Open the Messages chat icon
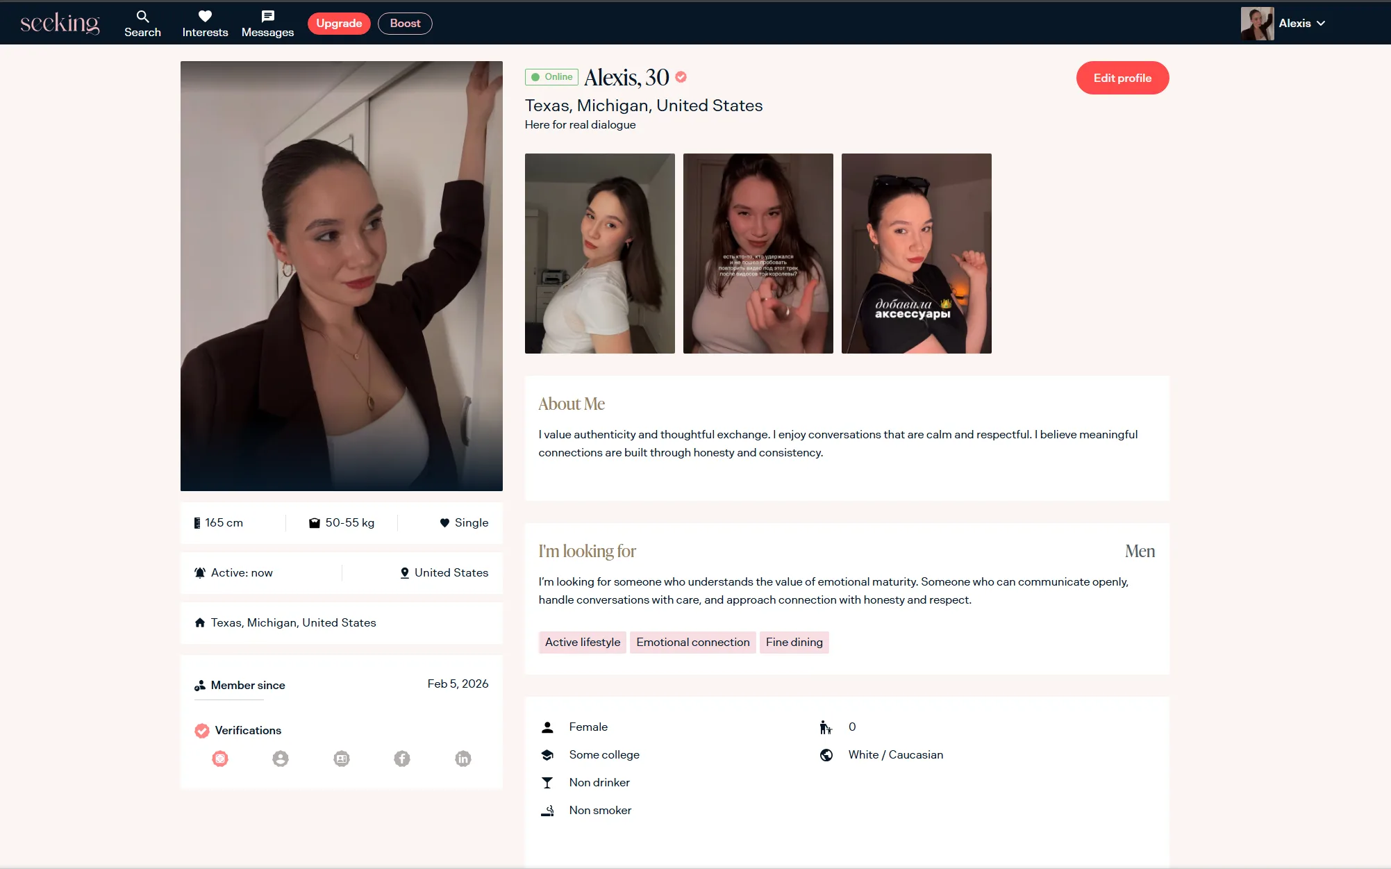This screenshot has height=869, width=1391. coord(267,17)
